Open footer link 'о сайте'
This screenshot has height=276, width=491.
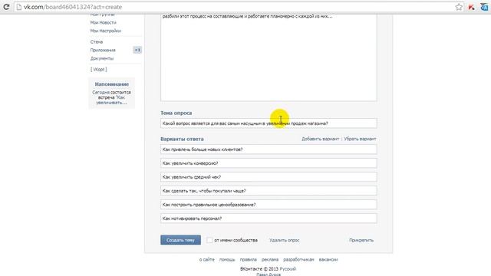(x=207, y=259)
